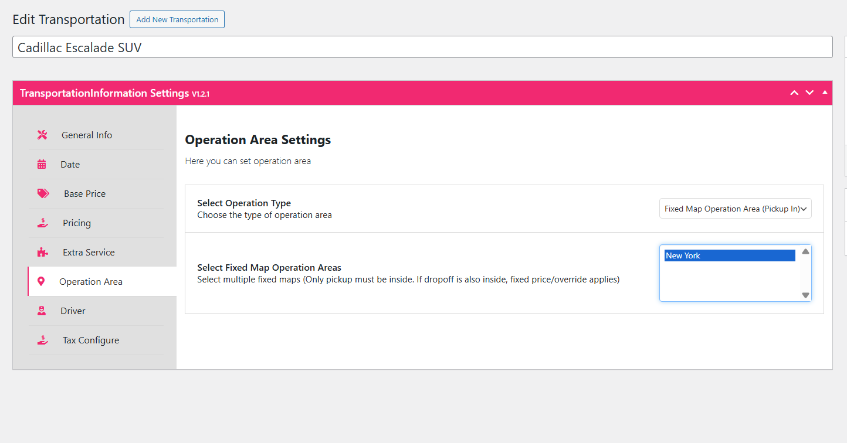This screenshot has height=443, width=847.
Task: Click the Pricing hand-with-dollar icon
Action: [42, 223]
